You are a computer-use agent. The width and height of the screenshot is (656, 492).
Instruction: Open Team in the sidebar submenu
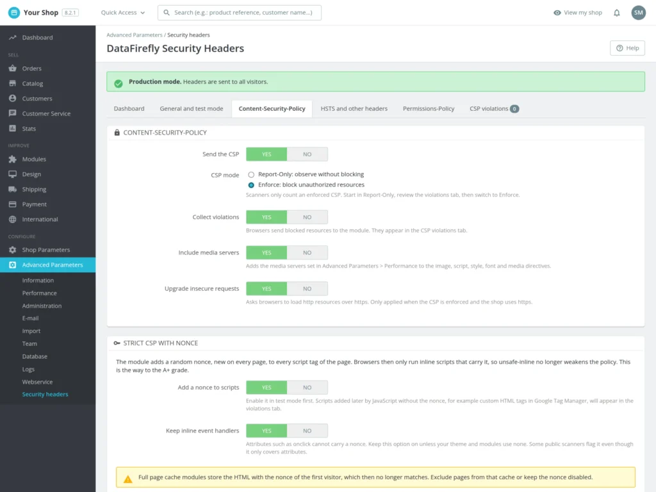pos(29,344)
